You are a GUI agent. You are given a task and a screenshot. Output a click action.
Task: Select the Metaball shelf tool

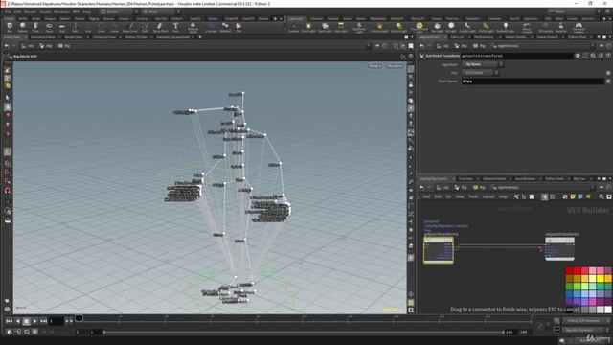[x=225, y=28]
